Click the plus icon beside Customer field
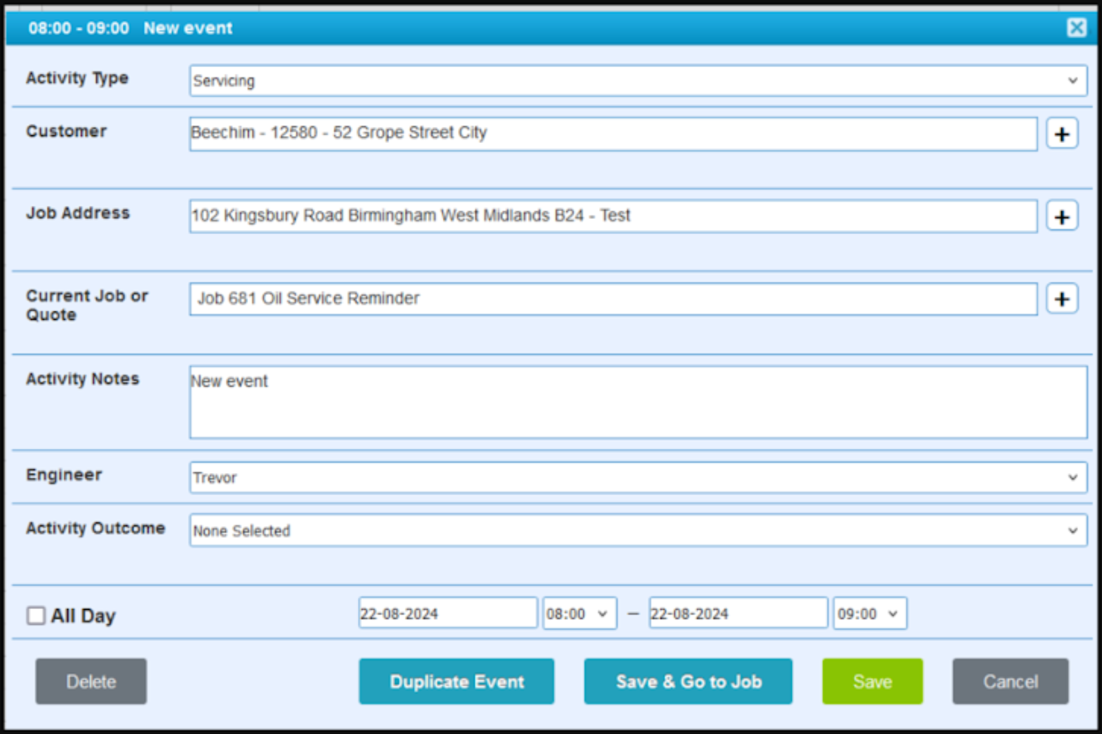Screen dimensions: 1102x734 click(x=1061, y=134)
